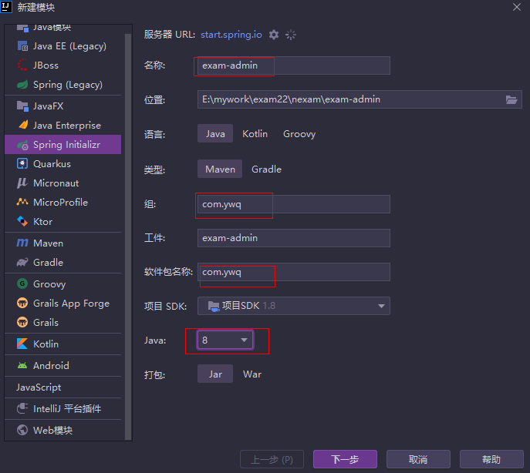
Task: Click the 取消 button
Action: pyautogui.click(x=418, y=459)
